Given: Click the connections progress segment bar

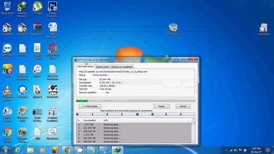Looking at the screenshot, I should coord(136,114).
